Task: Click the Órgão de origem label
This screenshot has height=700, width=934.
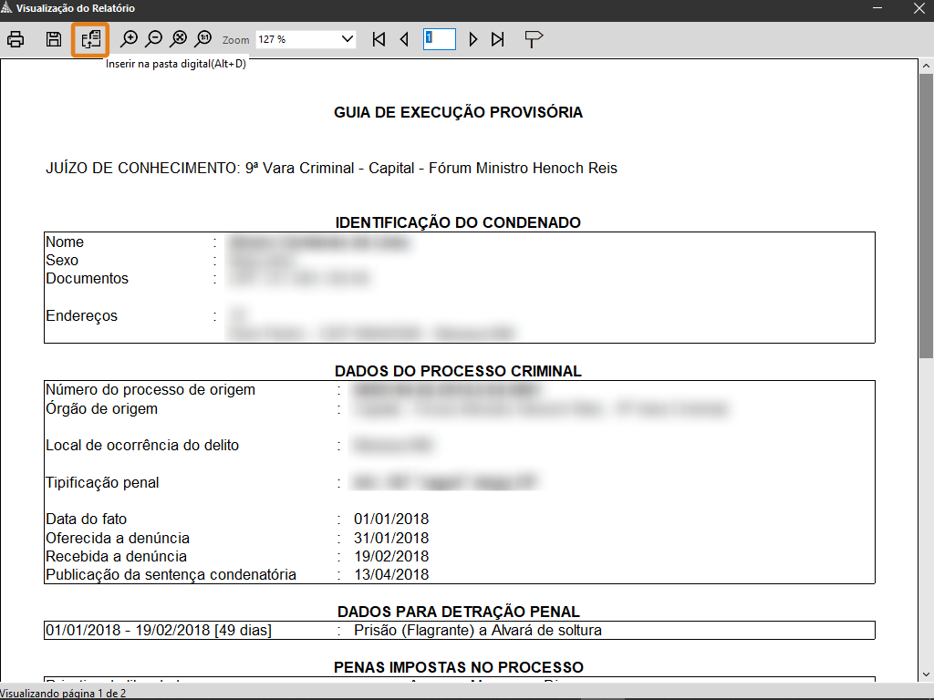Action: click(x=102, y=409)
